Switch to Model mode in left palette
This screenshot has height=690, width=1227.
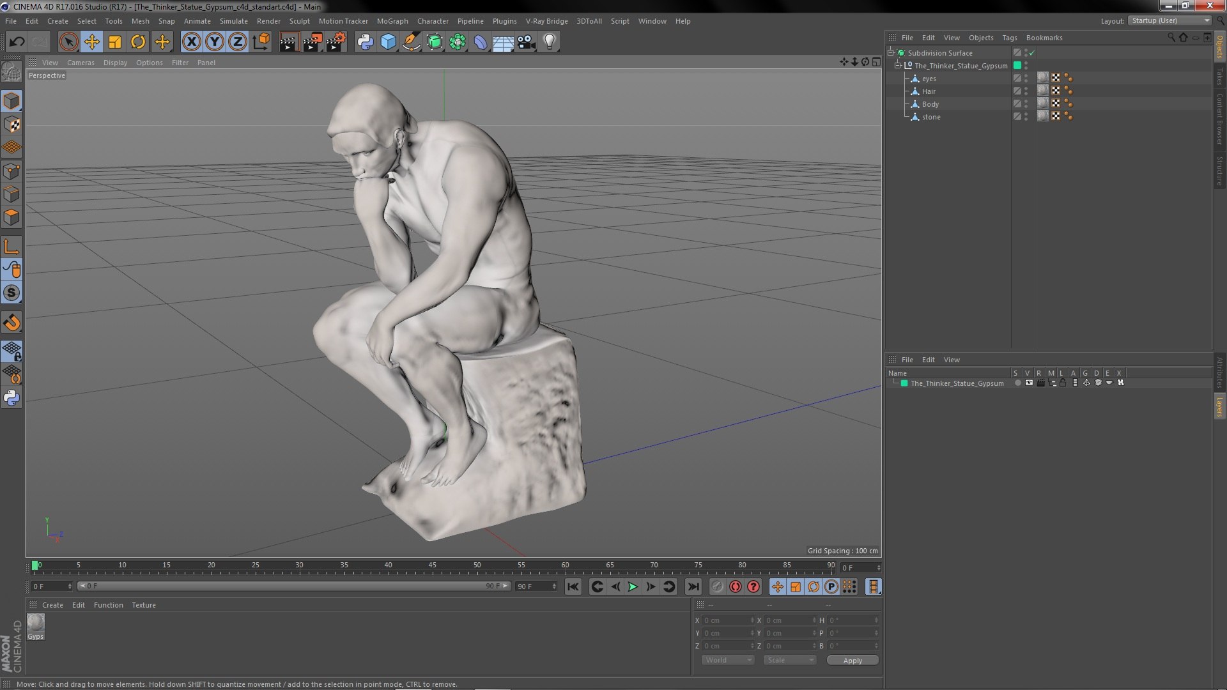tap(12, 101)
